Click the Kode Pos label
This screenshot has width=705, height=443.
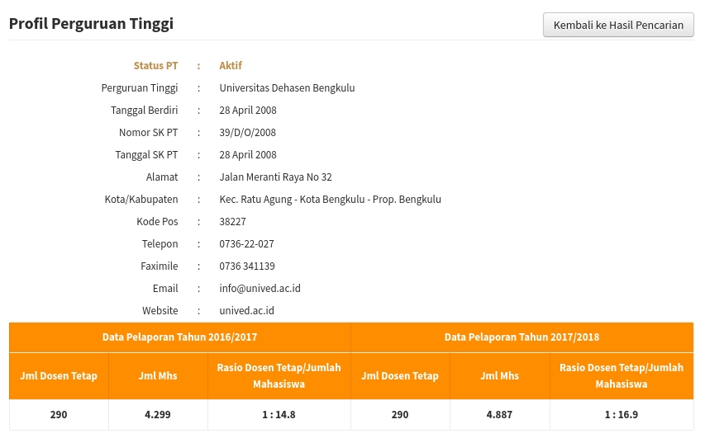(x=157, y=222)
